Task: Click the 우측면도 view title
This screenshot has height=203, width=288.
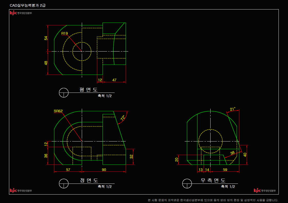Action: click(x=213, y=180)
